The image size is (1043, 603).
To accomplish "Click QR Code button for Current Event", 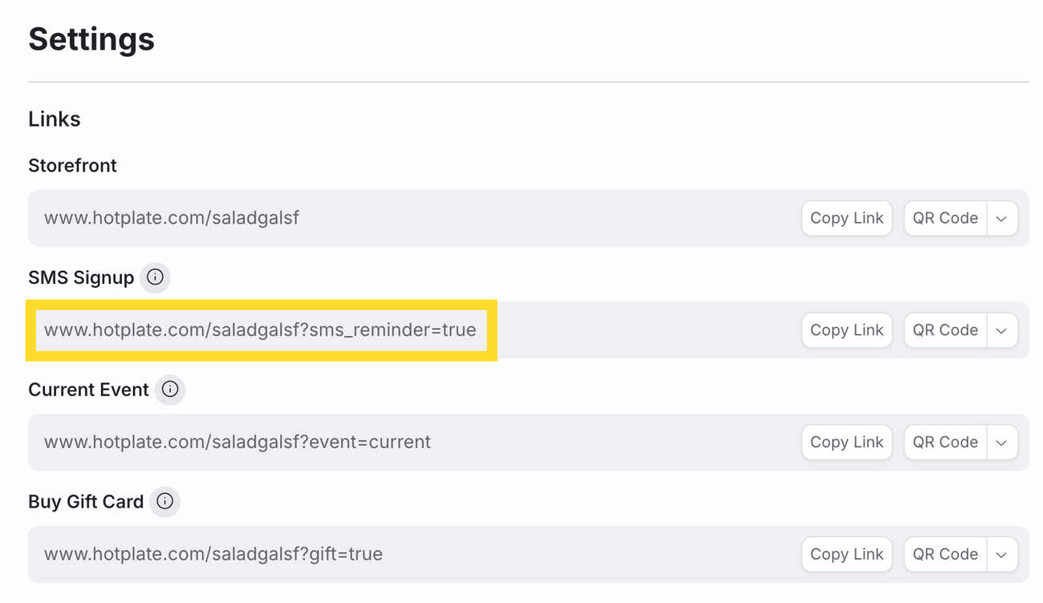I will click(944, 443).
